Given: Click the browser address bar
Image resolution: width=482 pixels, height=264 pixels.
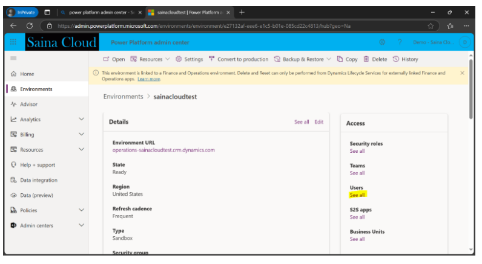Looking at the screenshot, I should point(240,26).
